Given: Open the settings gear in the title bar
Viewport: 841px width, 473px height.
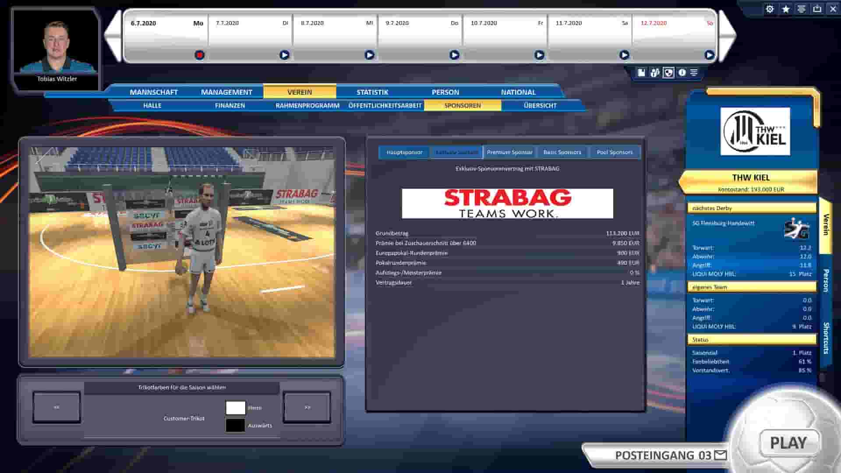Looking at the screenshot, I should coord(770,9).
